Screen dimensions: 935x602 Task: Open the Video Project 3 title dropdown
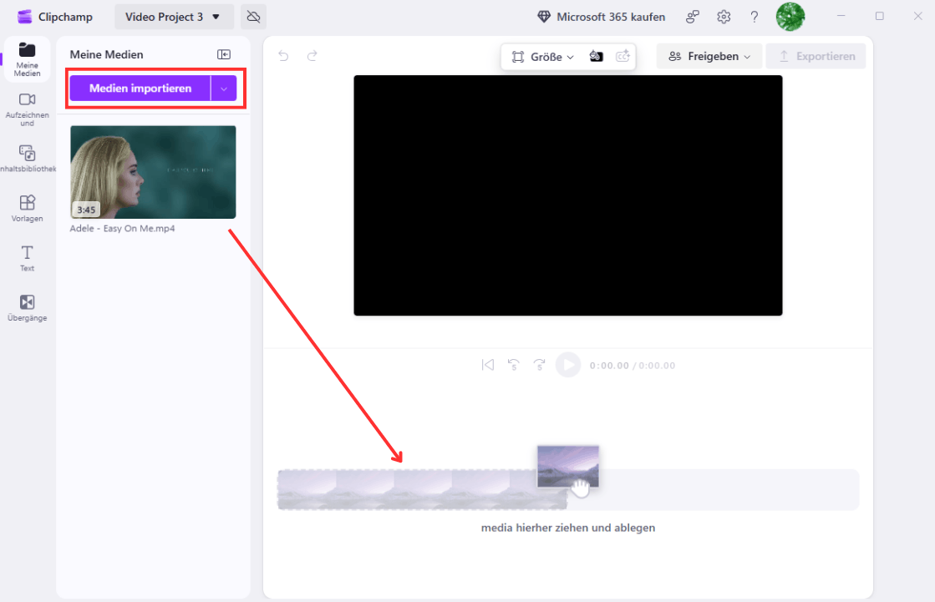tap(173, 17)
